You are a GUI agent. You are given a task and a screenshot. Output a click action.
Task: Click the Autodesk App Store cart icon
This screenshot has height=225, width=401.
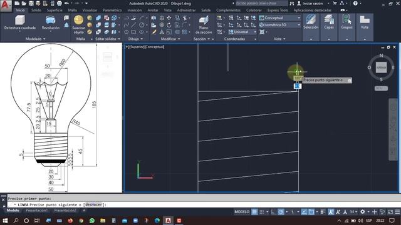[x=335, y=3]
